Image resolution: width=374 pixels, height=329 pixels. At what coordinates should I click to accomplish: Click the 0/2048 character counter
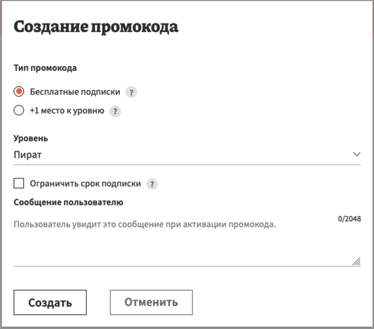point(349,219)
